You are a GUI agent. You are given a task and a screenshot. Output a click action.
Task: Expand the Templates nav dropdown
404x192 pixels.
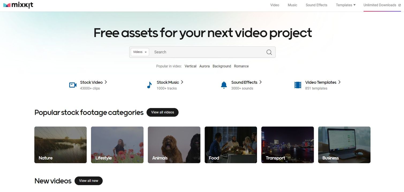tap(346, 5)
